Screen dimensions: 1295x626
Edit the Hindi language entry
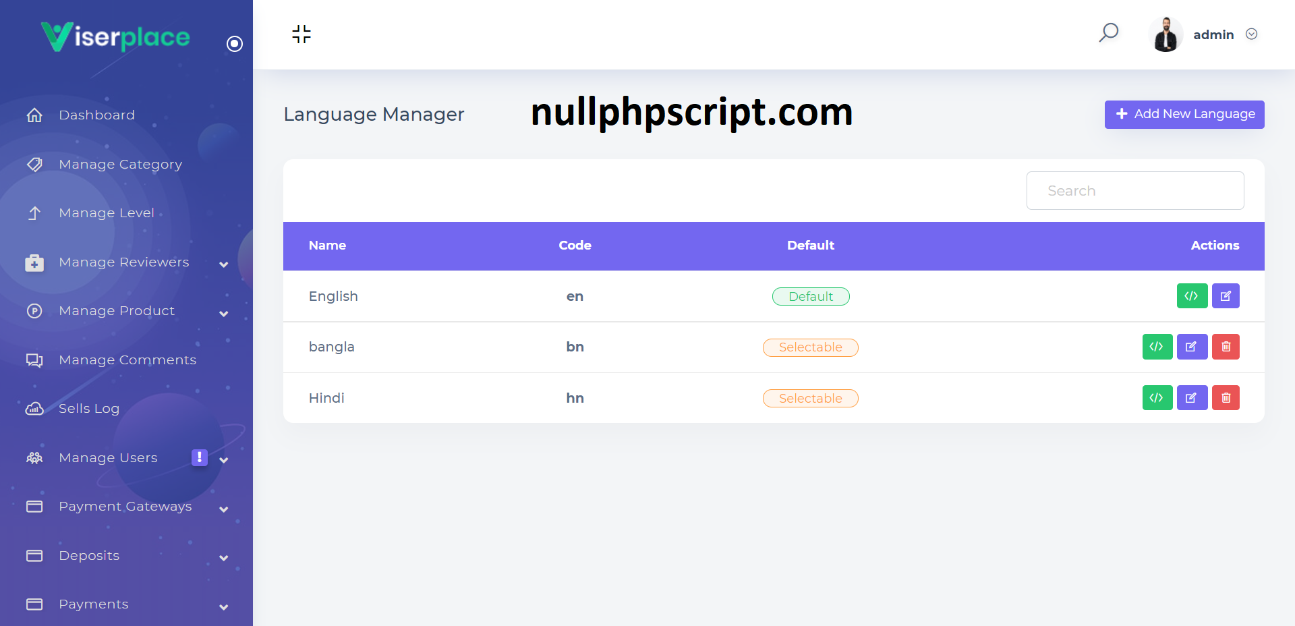coord(1192,398)
